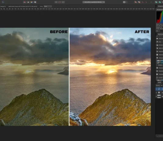Image resolution: width=163 pixels, height=141 pixels.
Task: Click the histogram Min value field
Action: [x=161, y=31]
